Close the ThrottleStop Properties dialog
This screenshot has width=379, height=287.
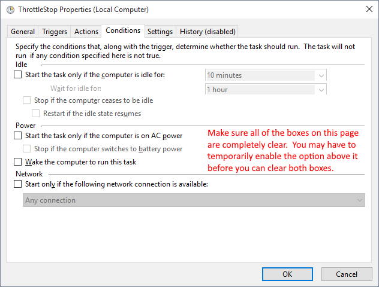[369, 9]
